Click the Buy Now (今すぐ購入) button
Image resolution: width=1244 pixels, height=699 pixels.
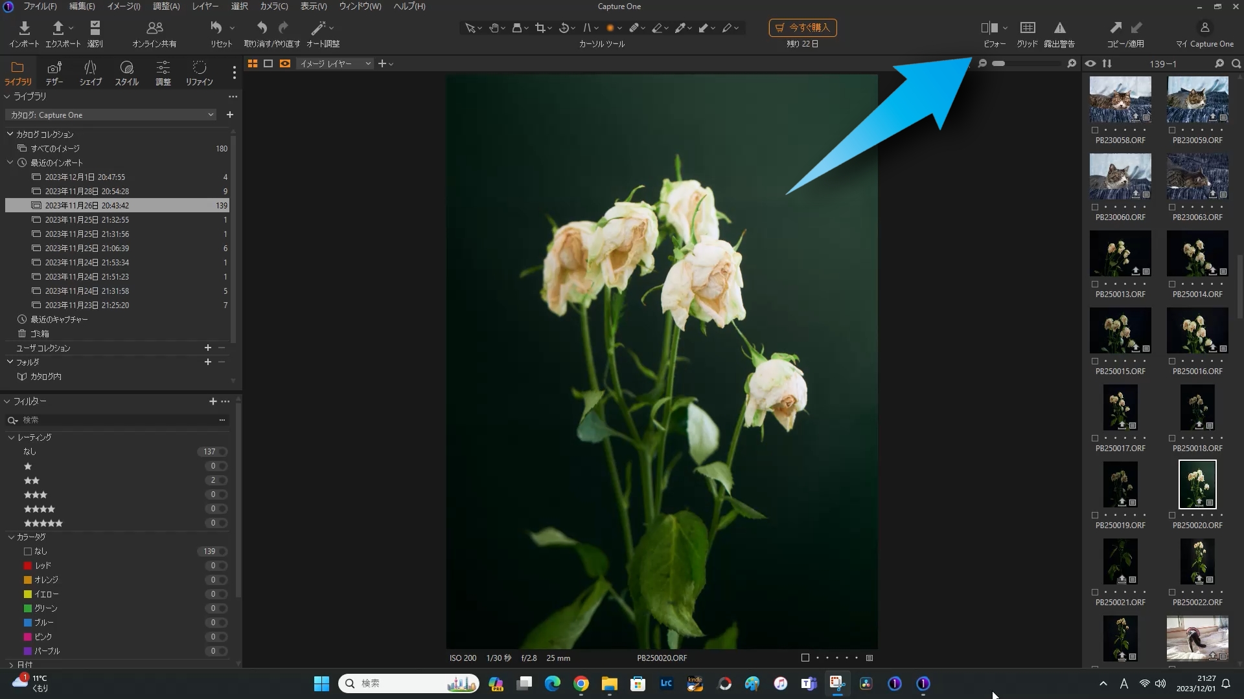pyautogui.click(x=803, y=28)
